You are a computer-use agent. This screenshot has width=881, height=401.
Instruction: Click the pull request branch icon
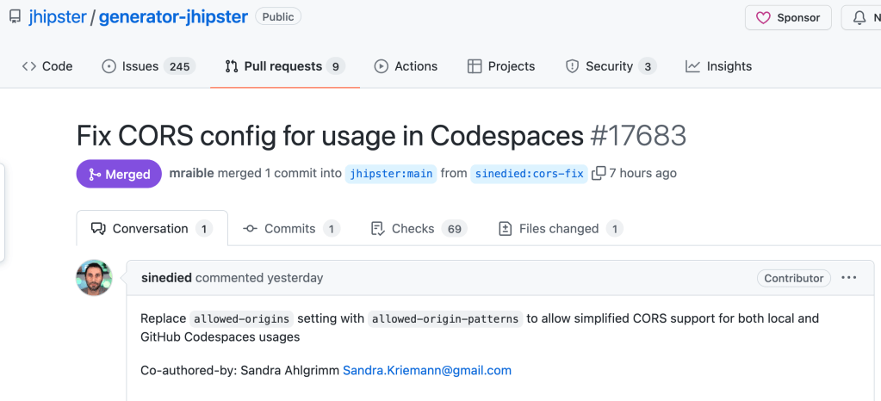pos(232,66)
